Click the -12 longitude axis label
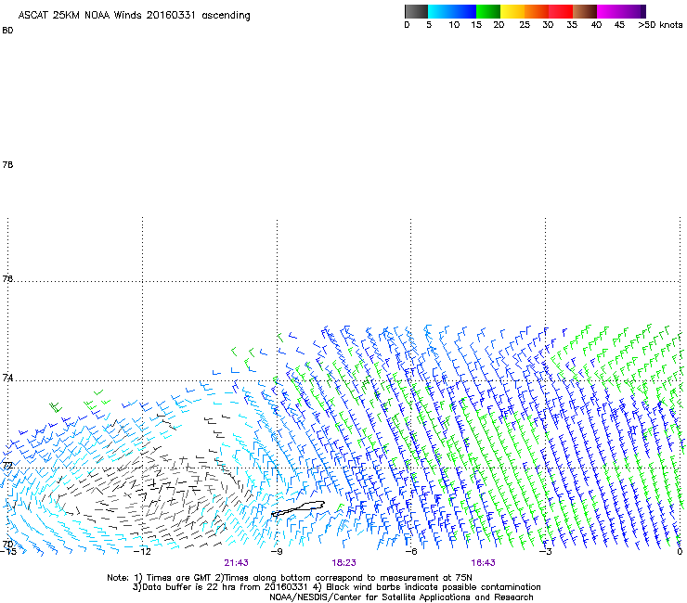Image resolution: width=687 pixels, height=603 pixels. 142,552
